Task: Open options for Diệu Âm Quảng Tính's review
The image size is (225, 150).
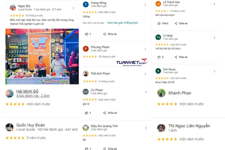Action: 146,128
